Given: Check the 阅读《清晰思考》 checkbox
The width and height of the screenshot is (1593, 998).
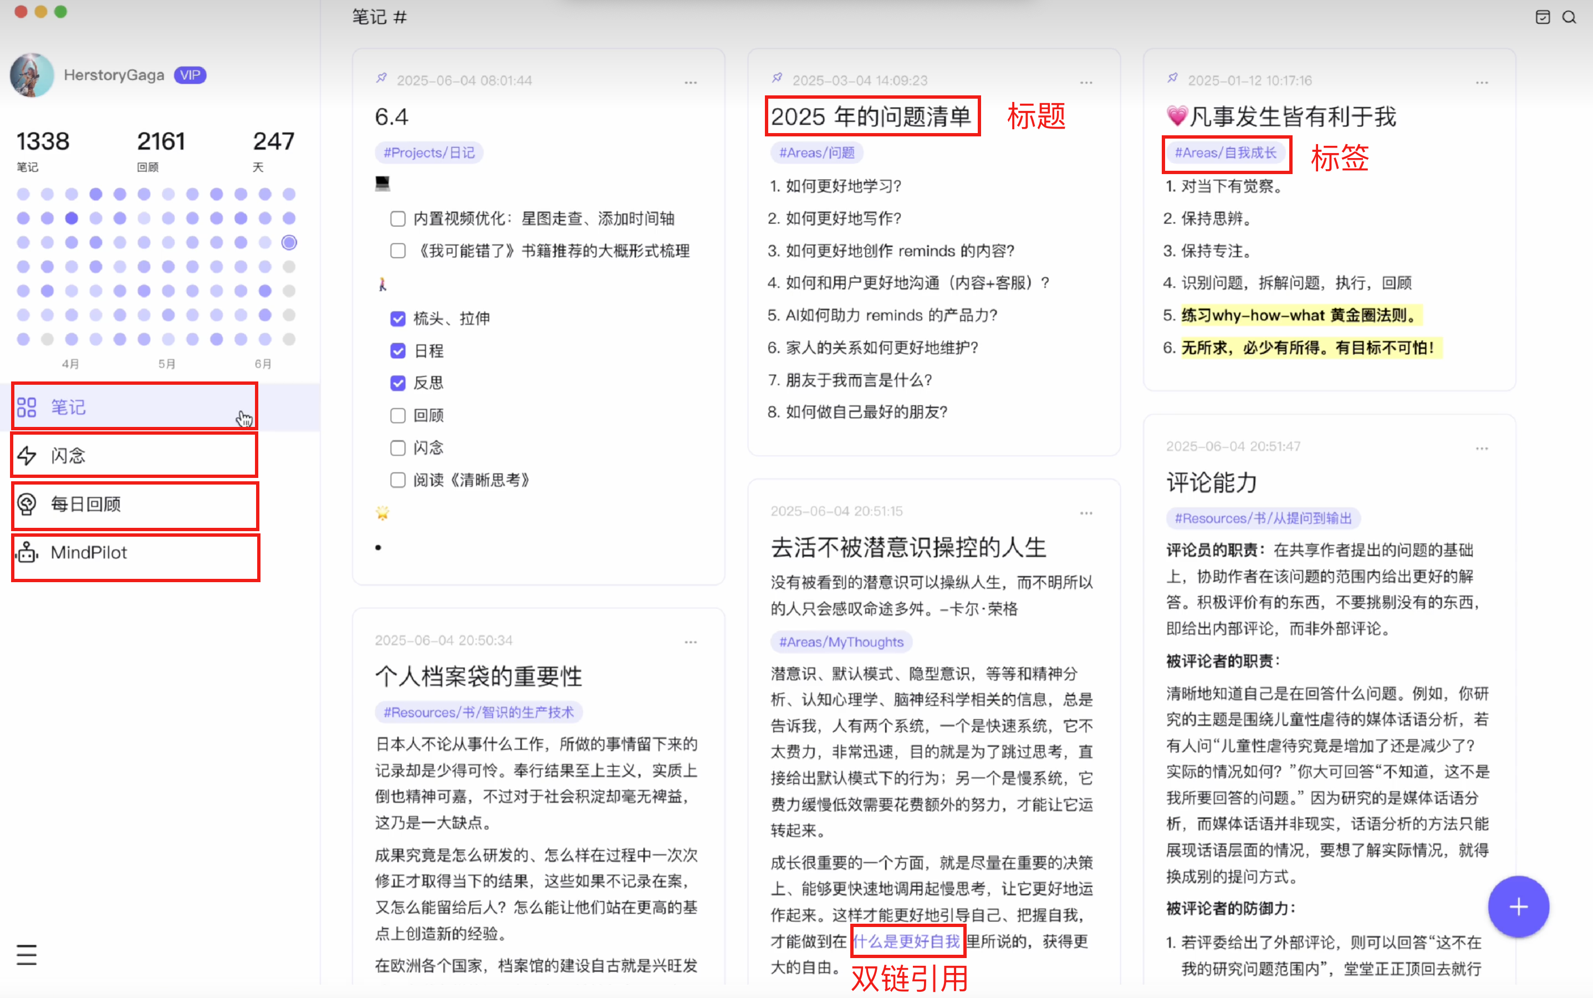Looking at the screenshot, I should (x=397, y=480).
